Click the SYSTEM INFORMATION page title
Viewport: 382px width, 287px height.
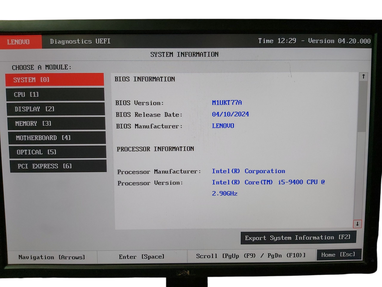[184, 55]
